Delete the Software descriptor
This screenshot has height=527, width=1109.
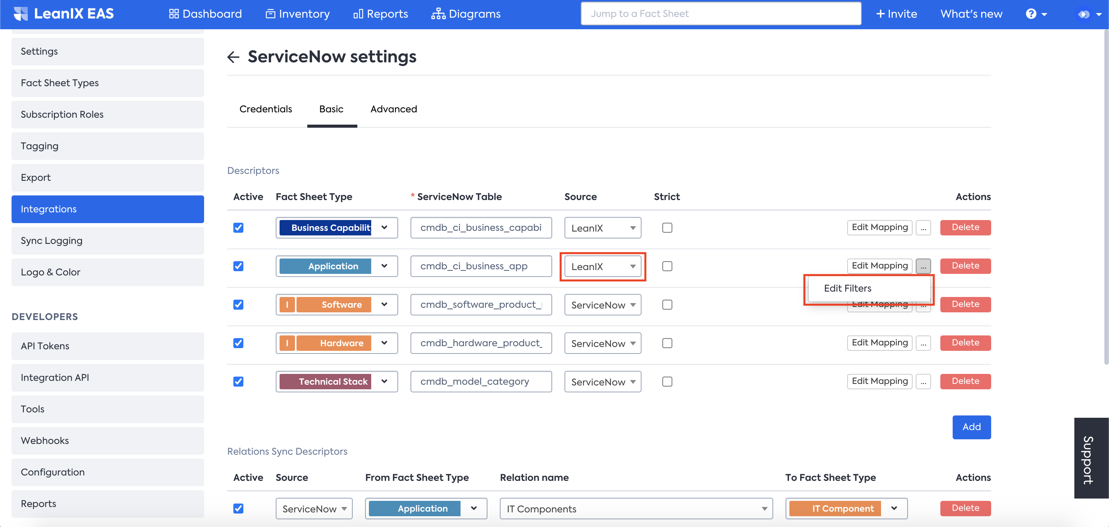point(965,305)
